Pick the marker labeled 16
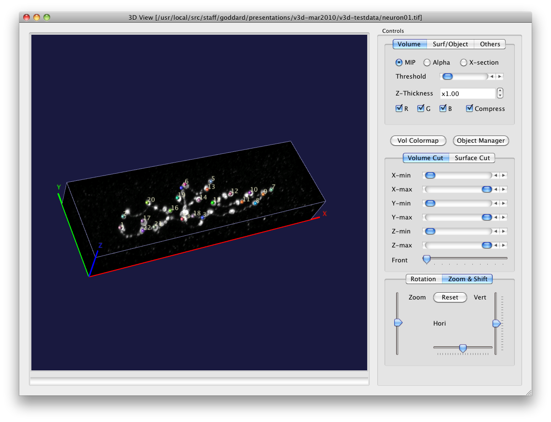Viewport: 551px width, 422px height. 170,211
